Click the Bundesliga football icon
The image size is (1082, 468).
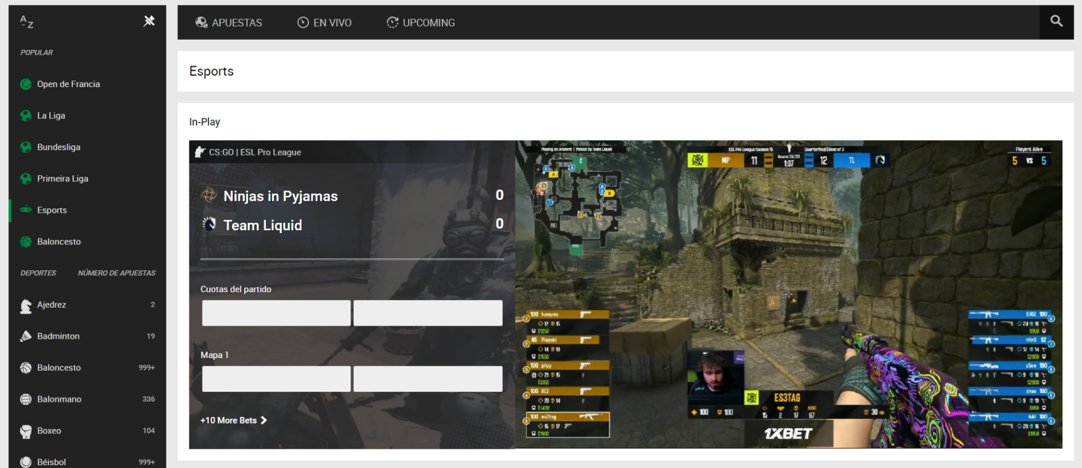pyautogui.click(x=26, y=147)
